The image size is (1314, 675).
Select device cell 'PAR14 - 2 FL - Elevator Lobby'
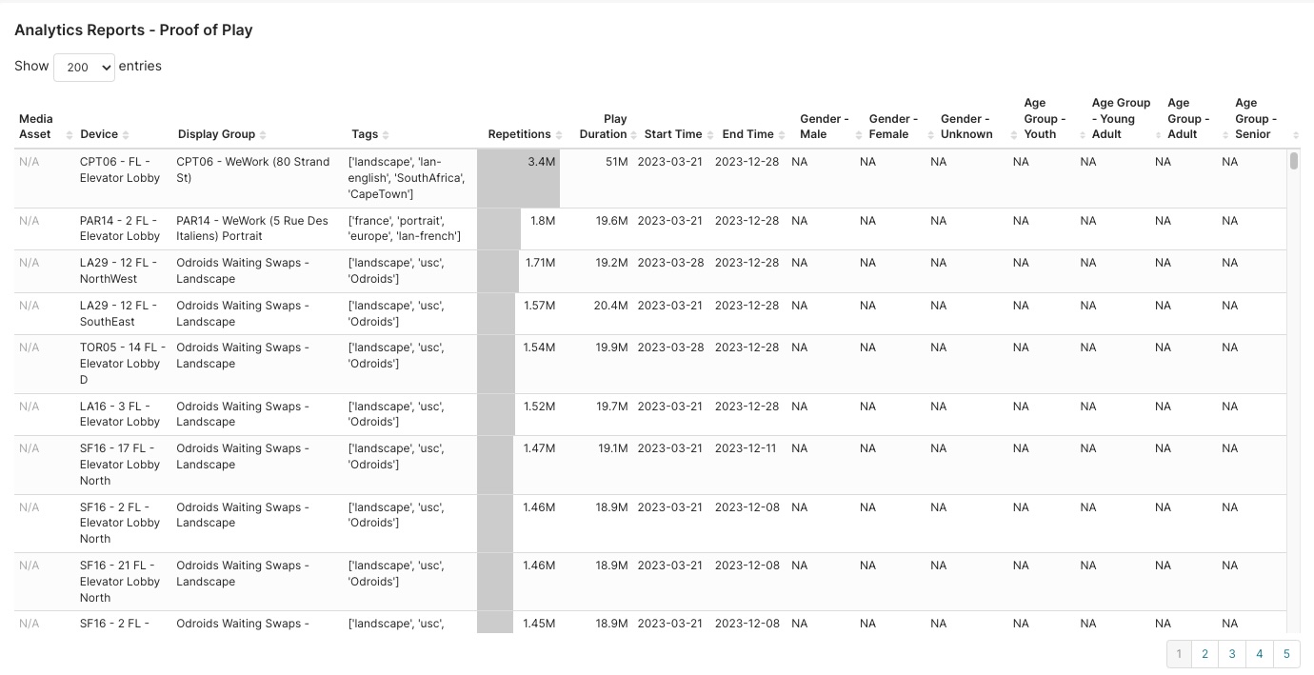(x=120, y=228)
